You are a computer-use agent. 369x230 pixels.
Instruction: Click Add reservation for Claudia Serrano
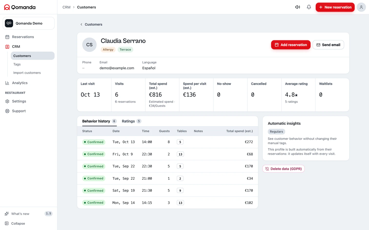[291, 45]
